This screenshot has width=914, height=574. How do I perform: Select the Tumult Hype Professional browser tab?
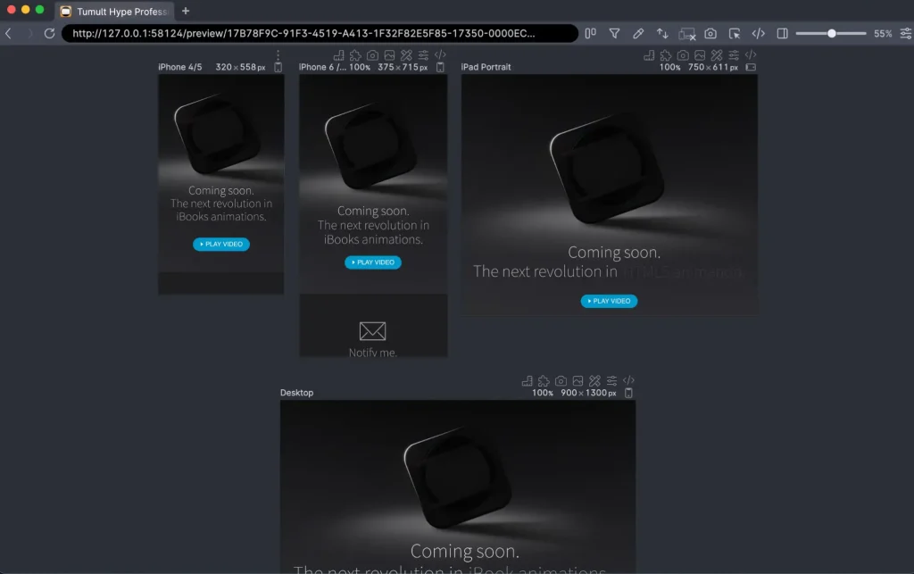tap(114, 12)
